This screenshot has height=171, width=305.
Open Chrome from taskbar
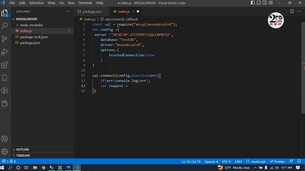(x=43, y=168)
